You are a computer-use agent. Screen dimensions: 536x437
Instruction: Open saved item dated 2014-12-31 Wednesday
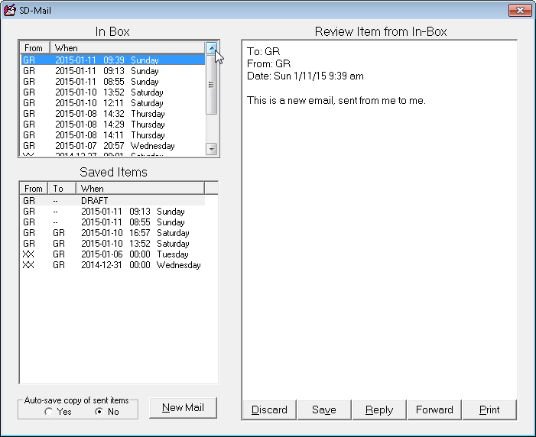click(x=115, y=265)
